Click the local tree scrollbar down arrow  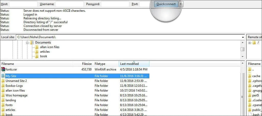coord(243,57)
